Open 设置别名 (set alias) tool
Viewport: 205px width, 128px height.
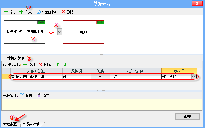[x=46, y=12]
